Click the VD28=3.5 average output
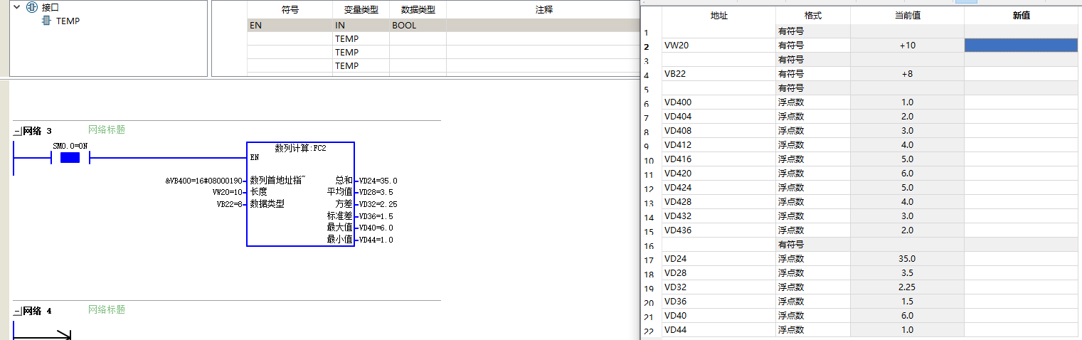Screen dimensions: 1082x340 (x=376, y=192)
